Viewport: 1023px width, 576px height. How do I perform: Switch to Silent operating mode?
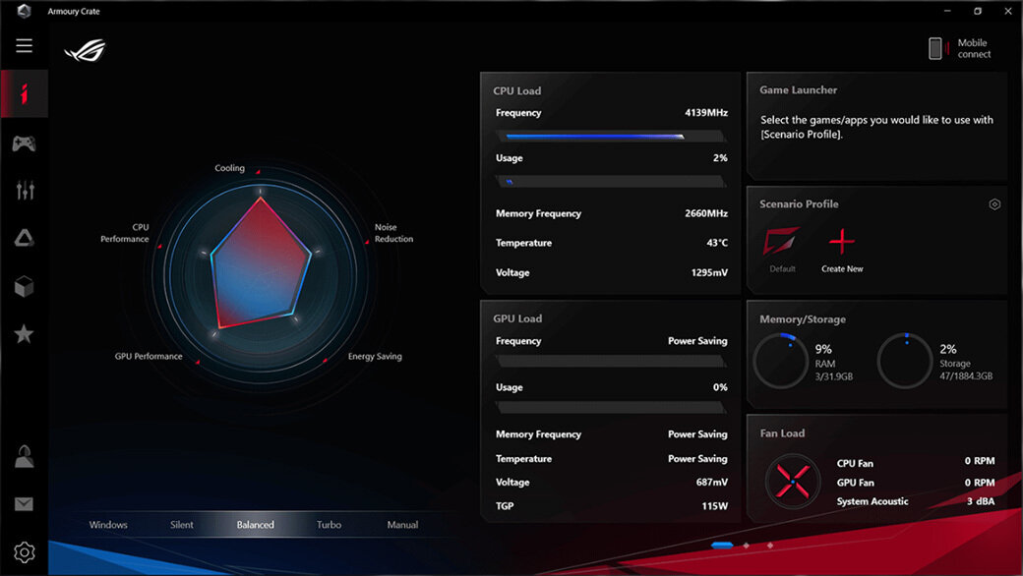(x=182, y=525)
